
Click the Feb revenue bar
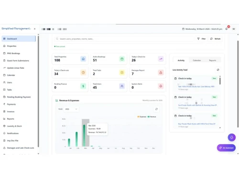[x=76, y=139]
